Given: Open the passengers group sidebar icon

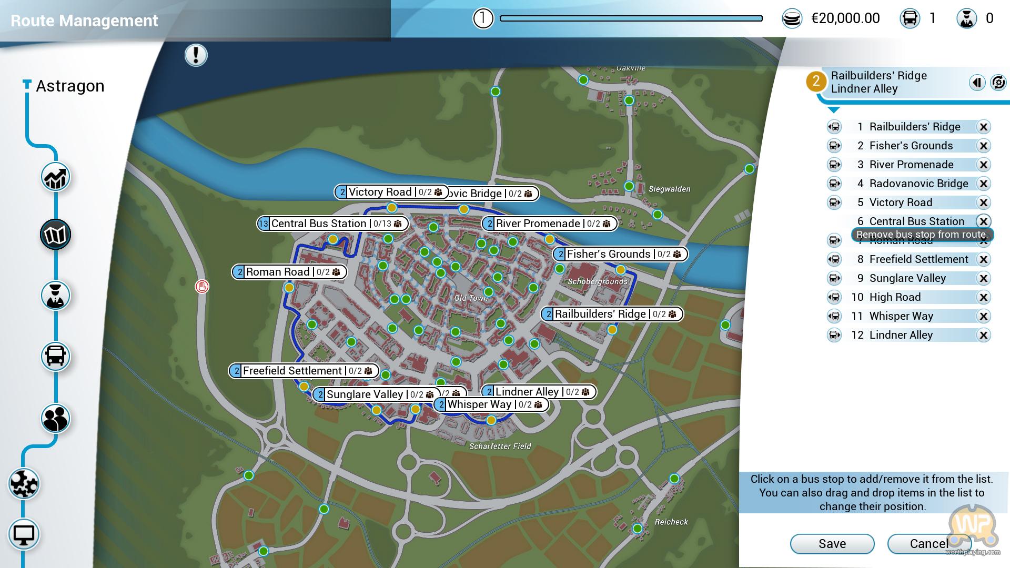Looking at the screenshot, I should pos(55,419).
